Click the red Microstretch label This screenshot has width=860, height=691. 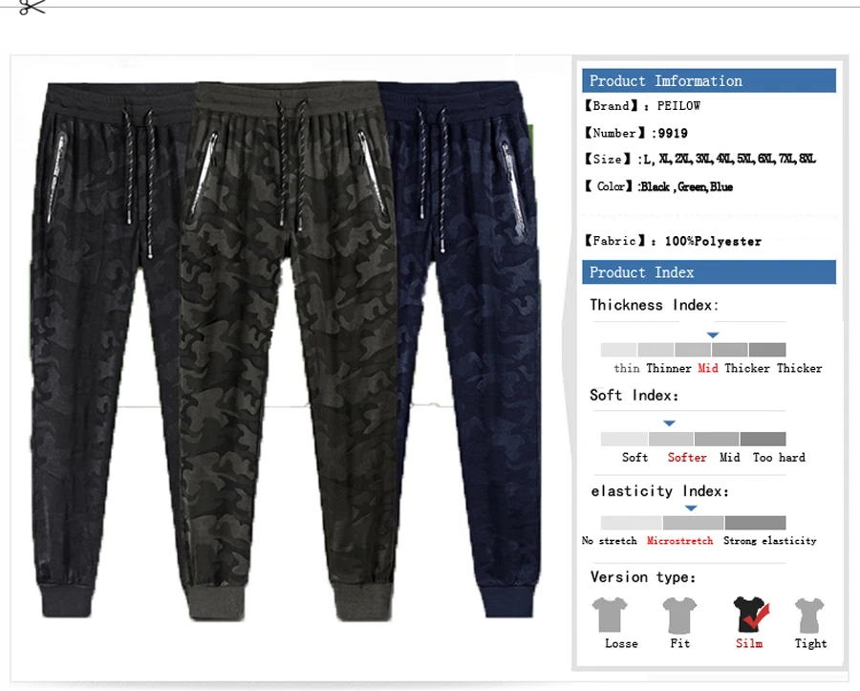pos(680,541)
